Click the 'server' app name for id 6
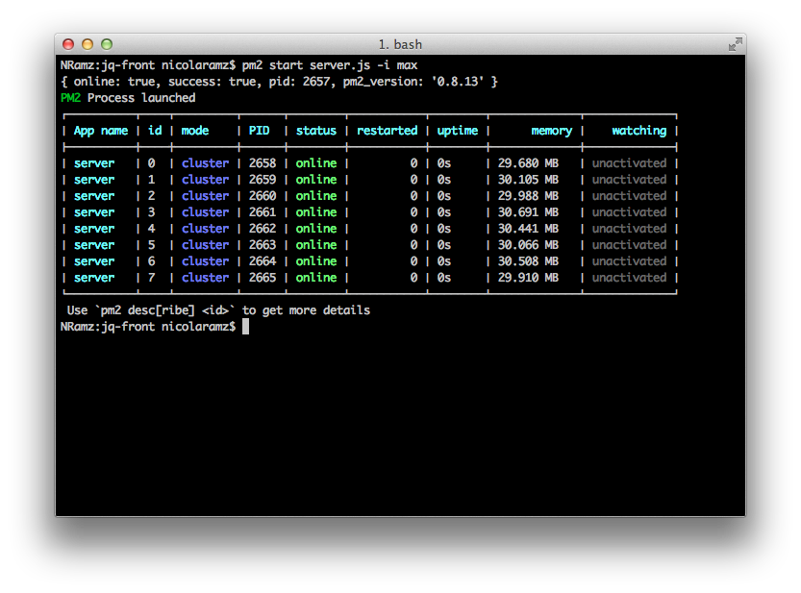This screenshot has width=801, height=593. pyautogui.click(x=93, y=261)
